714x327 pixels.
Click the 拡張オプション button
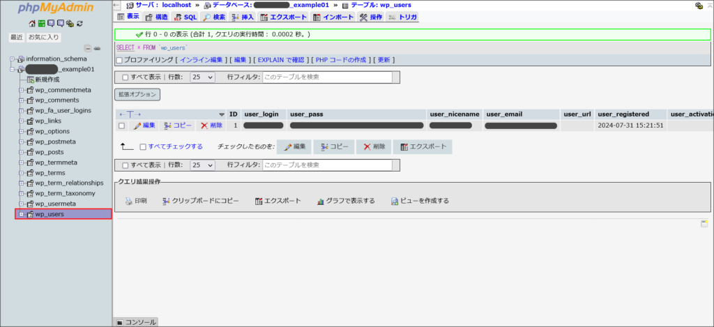(137, 95)
